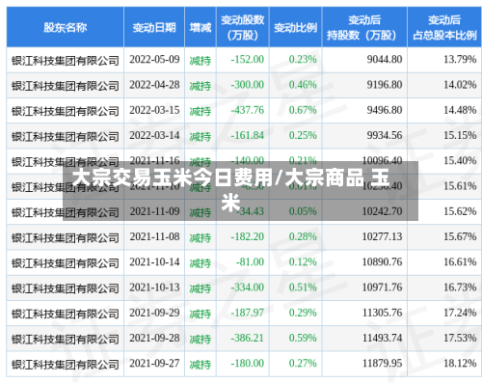The image size is (482, 383).
Task: Click the date cell 2022-03-15
Action: tap(154, 110)
